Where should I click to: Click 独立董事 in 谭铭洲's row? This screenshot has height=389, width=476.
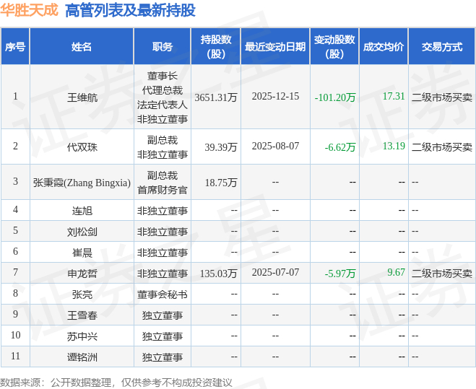point(163,357)
